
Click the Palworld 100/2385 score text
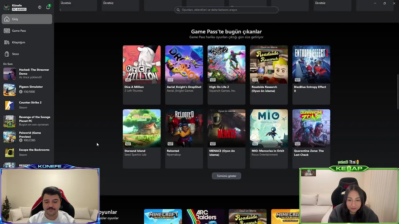tap(29, 140)
